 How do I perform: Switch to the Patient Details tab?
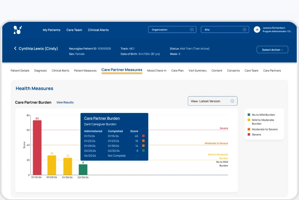tap(20, 70)
